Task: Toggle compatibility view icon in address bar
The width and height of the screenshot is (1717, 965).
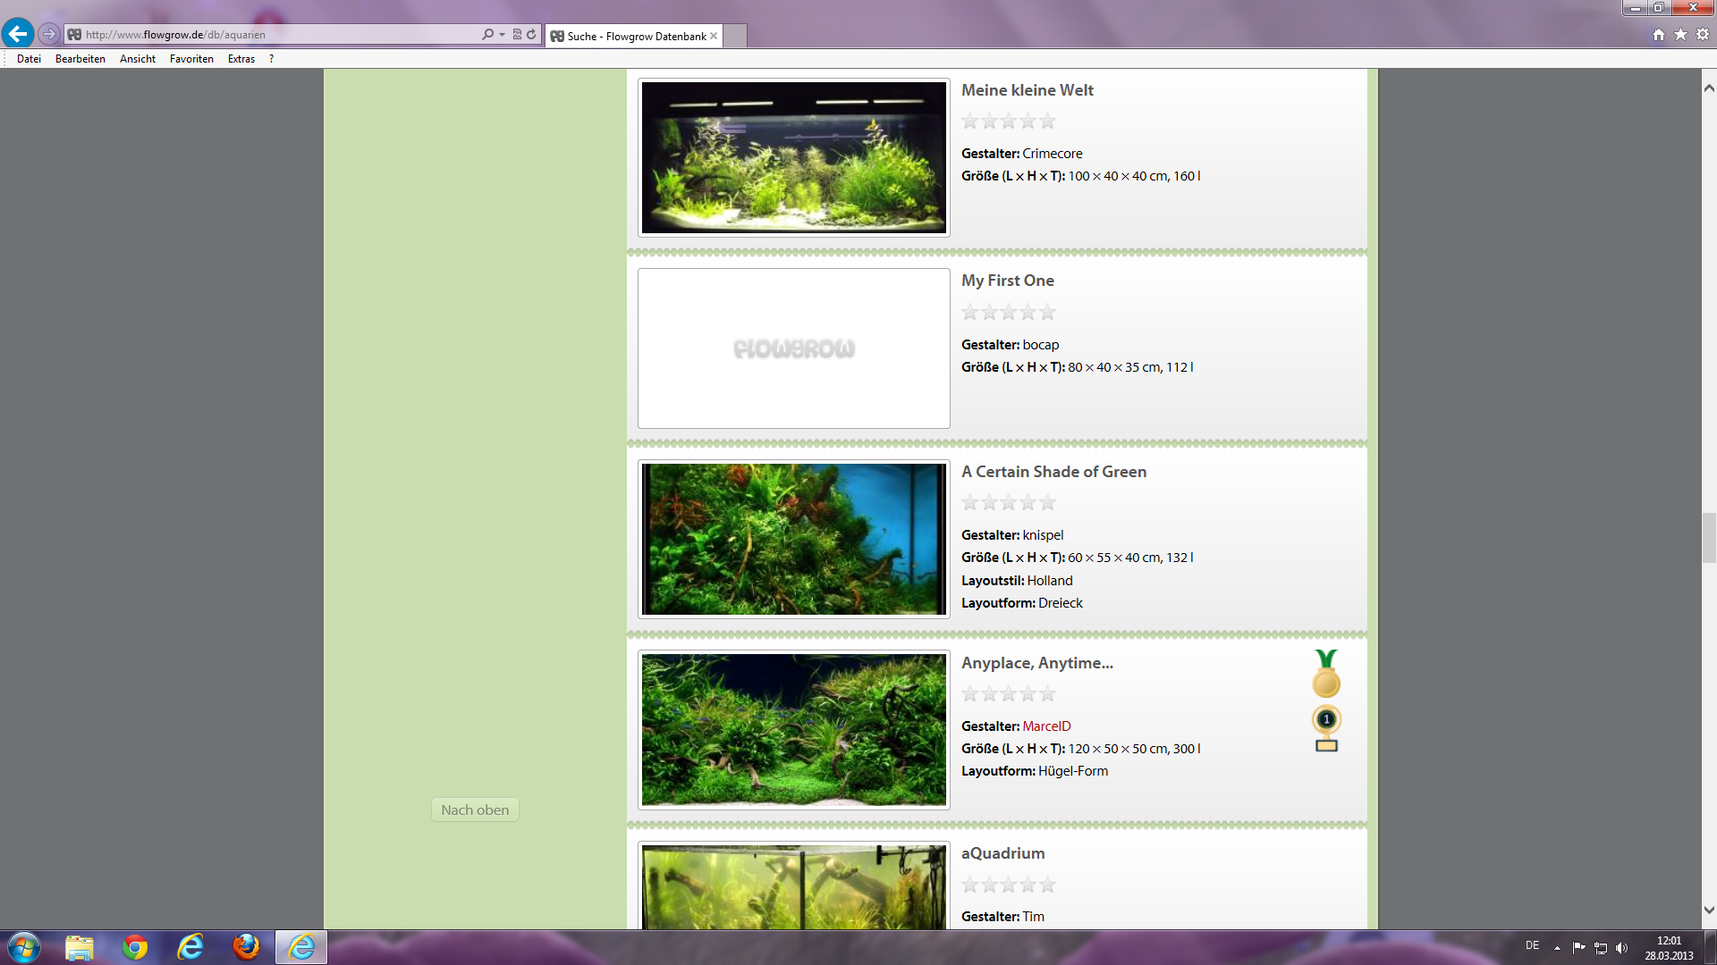Action: pyautogui.click(x=517, y=34)
